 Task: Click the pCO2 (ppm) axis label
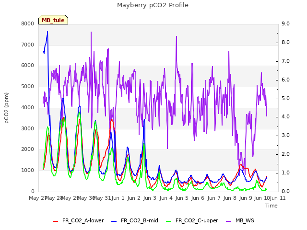point(7,108)
